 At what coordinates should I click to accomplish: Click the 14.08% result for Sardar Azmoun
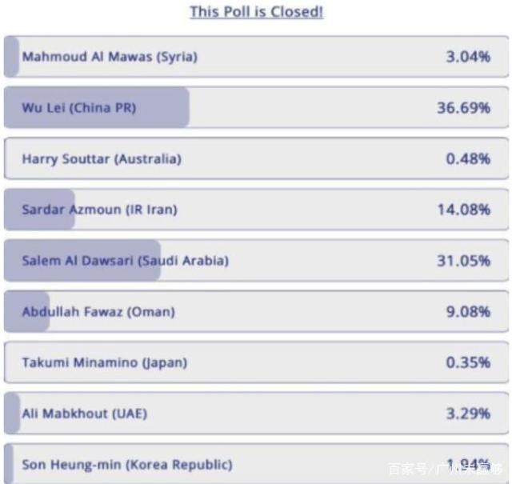463,210
